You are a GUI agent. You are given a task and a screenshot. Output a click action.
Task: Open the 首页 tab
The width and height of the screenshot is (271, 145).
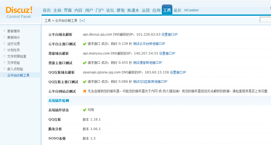click(47, 10)
